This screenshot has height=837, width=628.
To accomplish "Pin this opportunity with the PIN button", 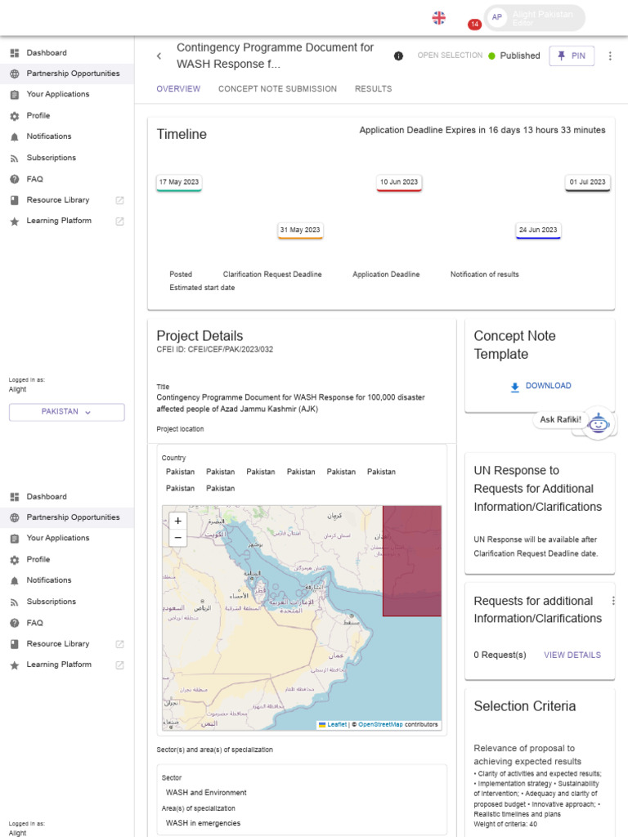I will coord(572,56).
